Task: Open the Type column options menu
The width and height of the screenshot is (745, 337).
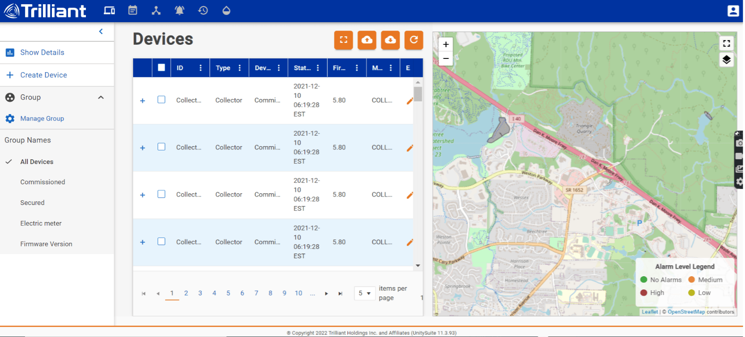Action: [x=240, y=68]
